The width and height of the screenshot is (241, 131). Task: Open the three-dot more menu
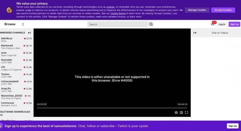[23, 24]
